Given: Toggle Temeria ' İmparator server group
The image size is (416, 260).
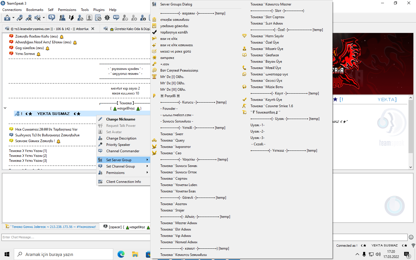Looking at the screenshot, I should pos(196,147).
